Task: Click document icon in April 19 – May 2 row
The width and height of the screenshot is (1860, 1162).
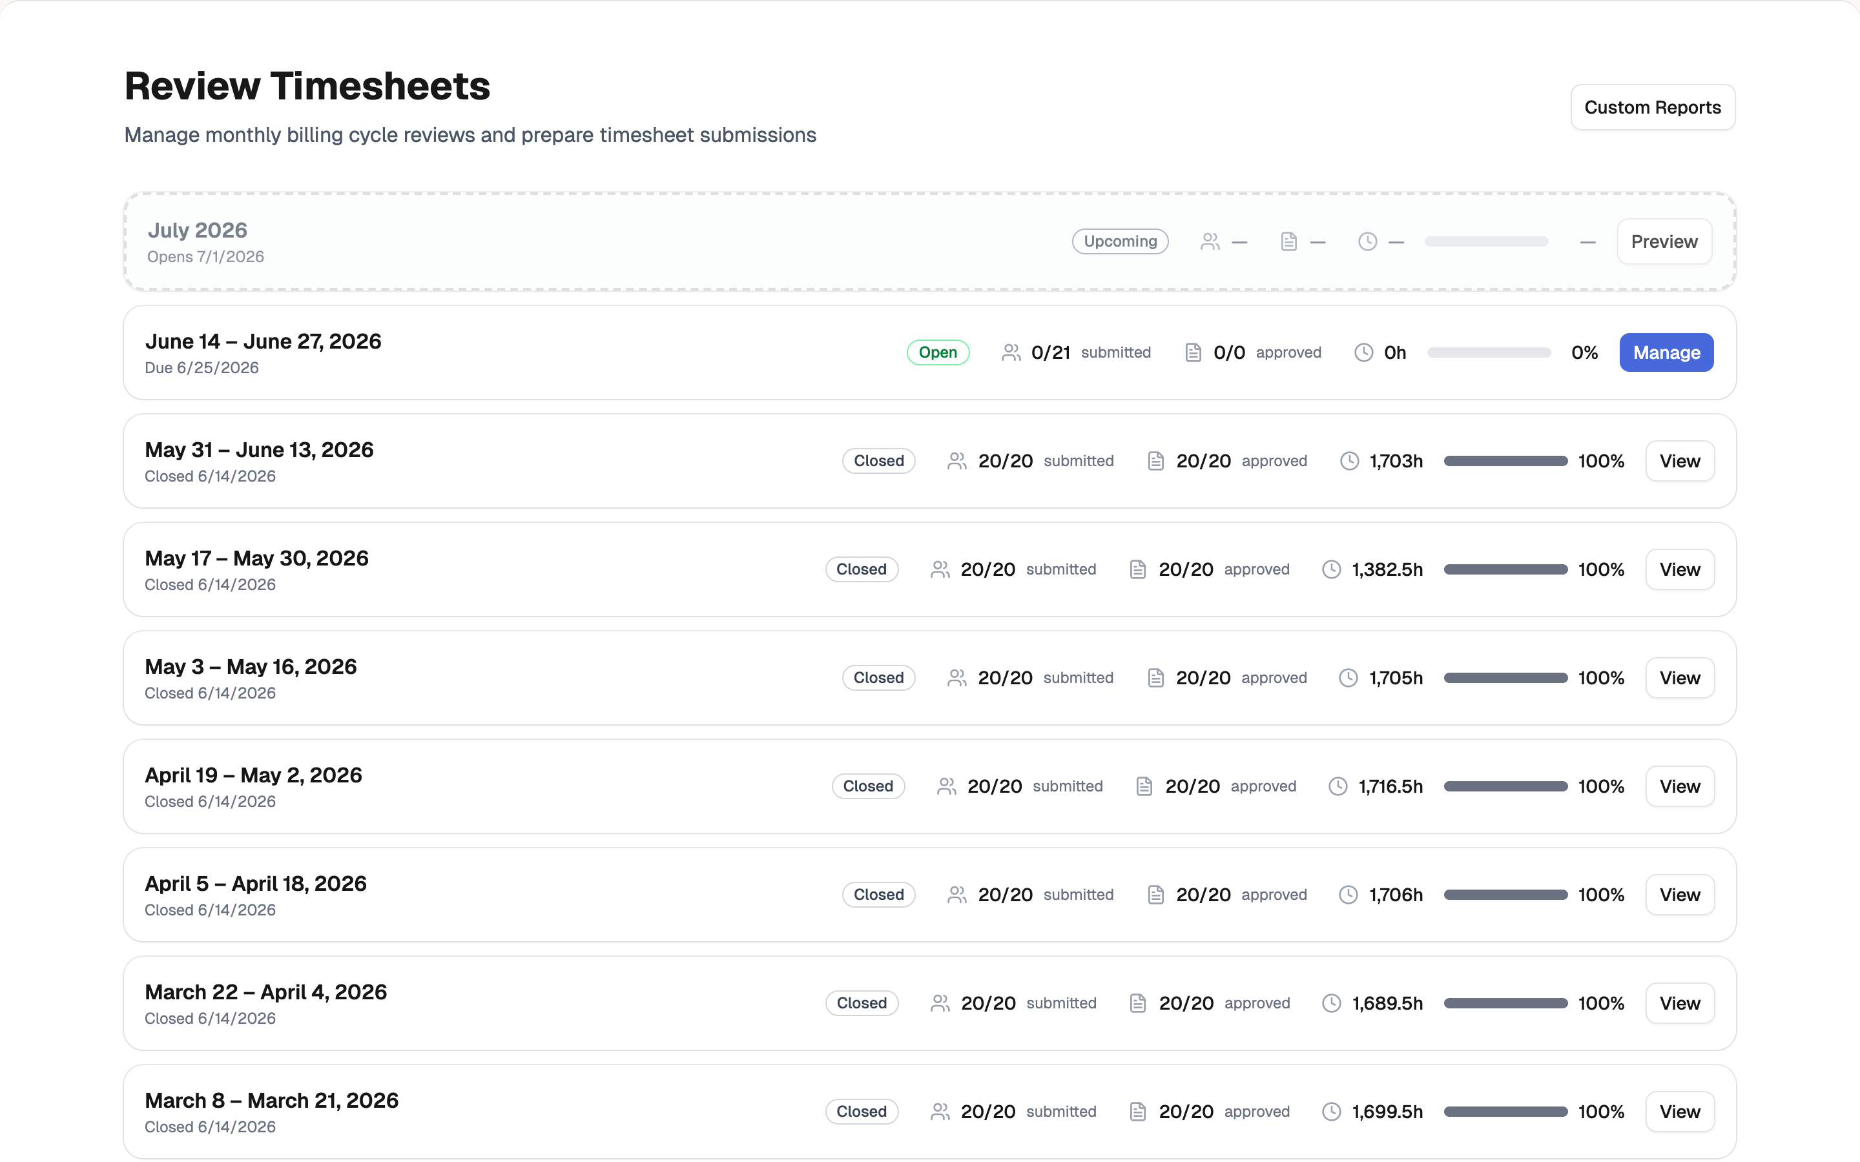Action: (x=1144, y=786)
